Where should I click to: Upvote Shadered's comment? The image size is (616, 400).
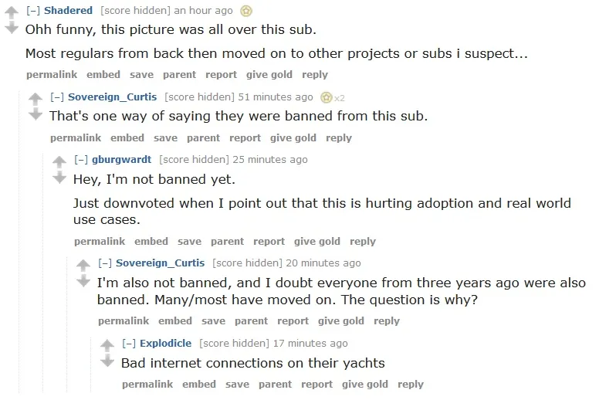tap(12, 12)
